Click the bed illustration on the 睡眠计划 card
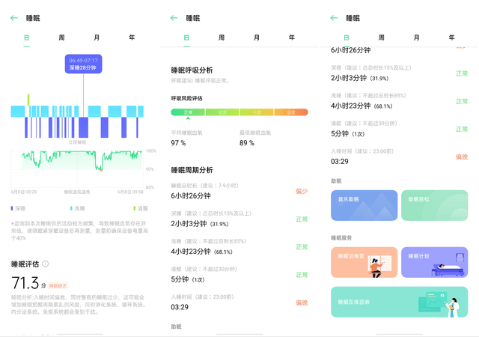 [x=448, y=270]
